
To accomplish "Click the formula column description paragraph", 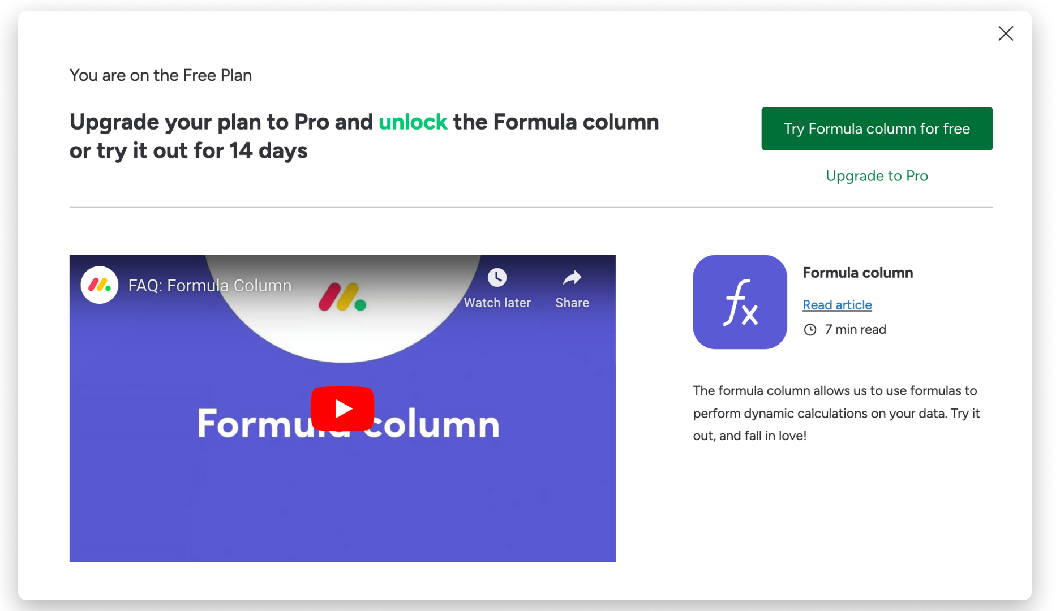I will (836, 413).
